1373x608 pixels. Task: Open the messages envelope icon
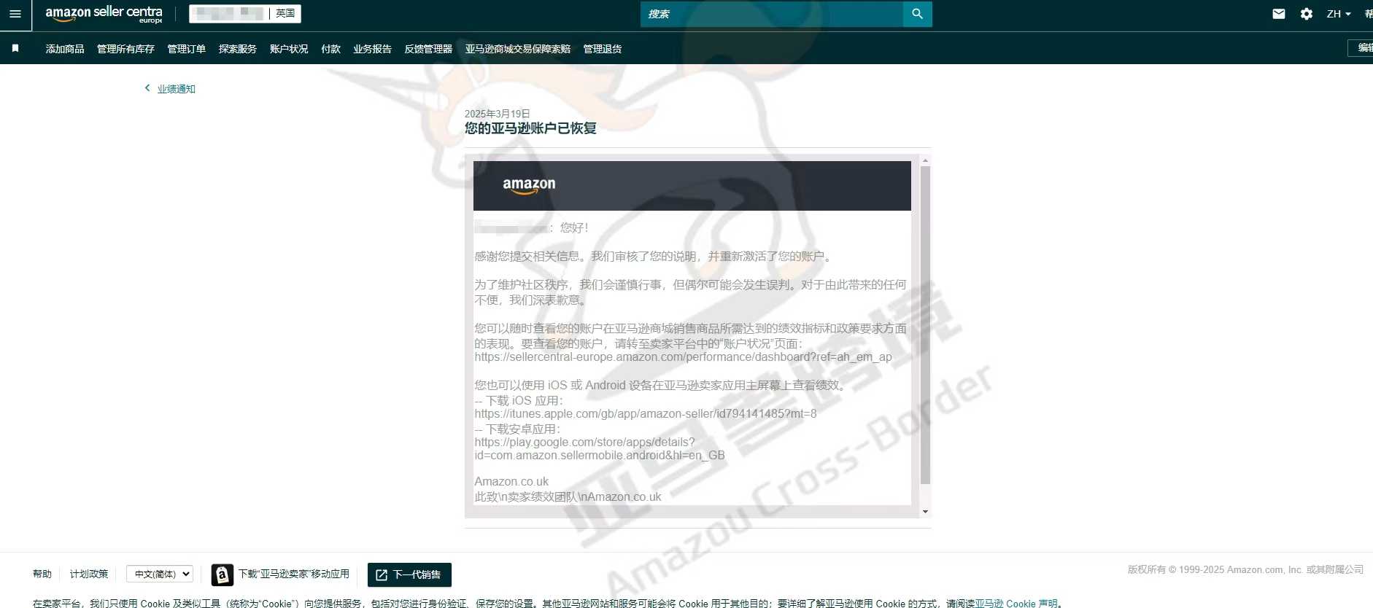[1279, 14]
